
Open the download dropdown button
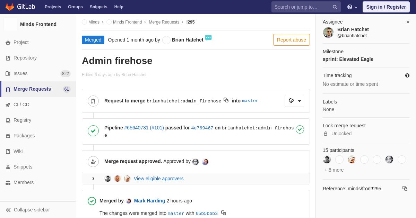coord(294,101)
